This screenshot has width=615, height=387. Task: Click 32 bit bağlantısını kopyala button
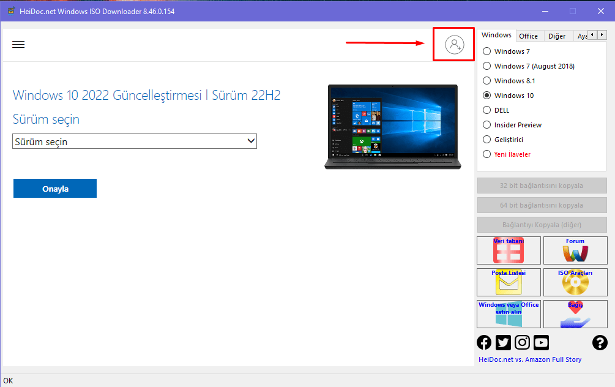click(x=542, y=186)
